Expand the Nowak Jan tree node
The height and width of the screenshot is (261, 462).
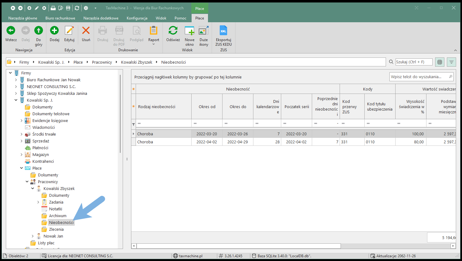point(33,236)
